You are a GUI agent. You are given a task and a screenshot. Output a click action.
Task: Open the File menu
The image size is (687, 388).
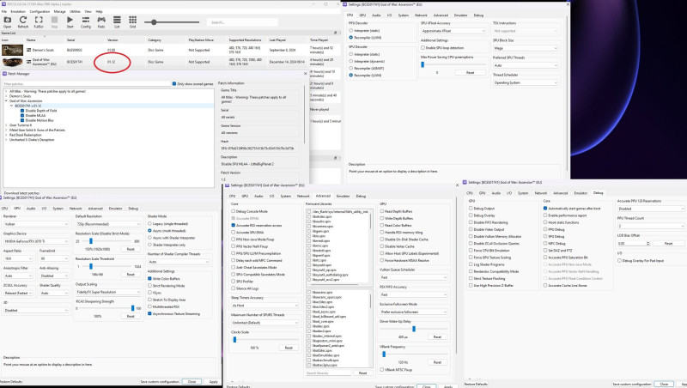point(4,11)
